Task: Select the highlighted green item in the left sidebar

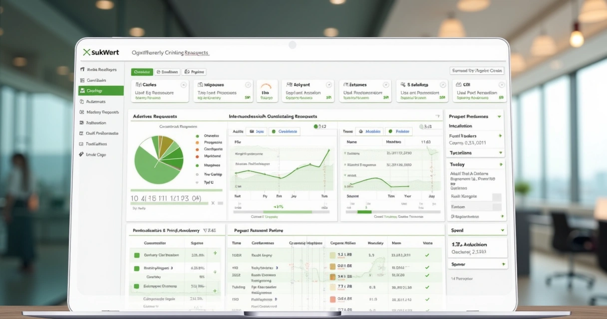Action: [101, 91]
